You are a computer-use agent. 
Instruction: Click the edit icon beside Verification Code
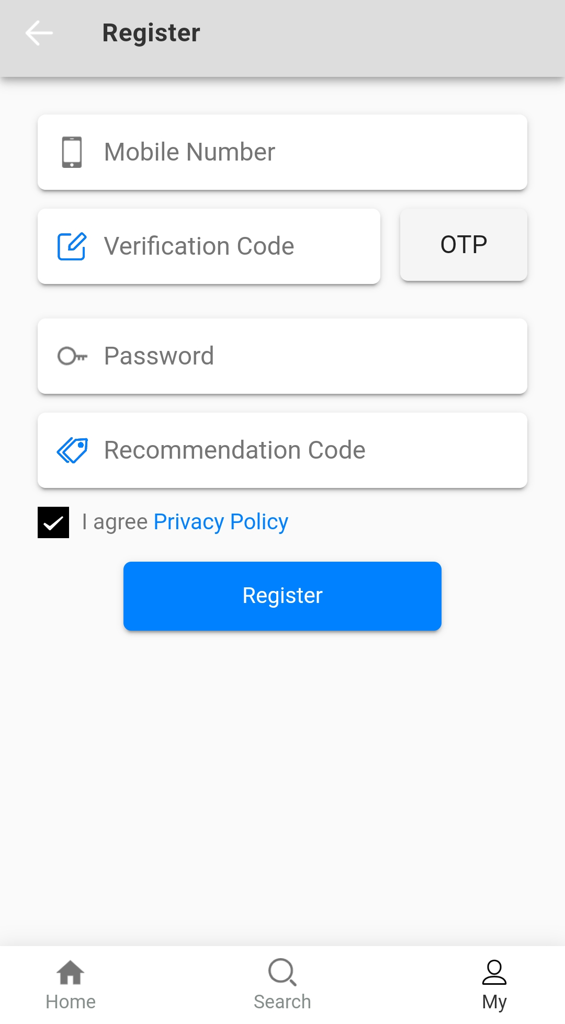72,246
